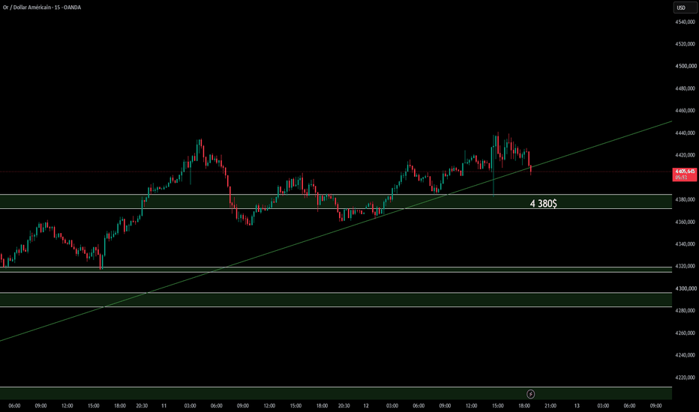The height and width of the screenshot is (412, 699).
Task: Click the date label 13 on time axis
Action: [x=577, y=406]
